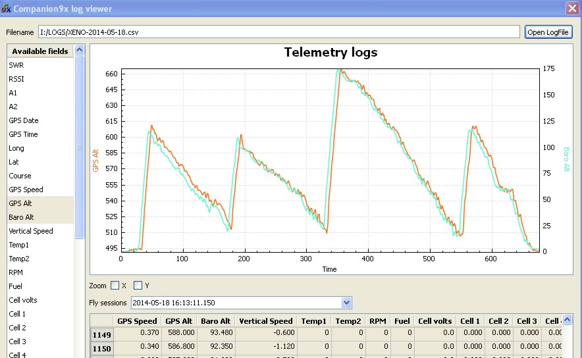Enable the Zoom X checkbox
The image size is (582, 358).
115,286
